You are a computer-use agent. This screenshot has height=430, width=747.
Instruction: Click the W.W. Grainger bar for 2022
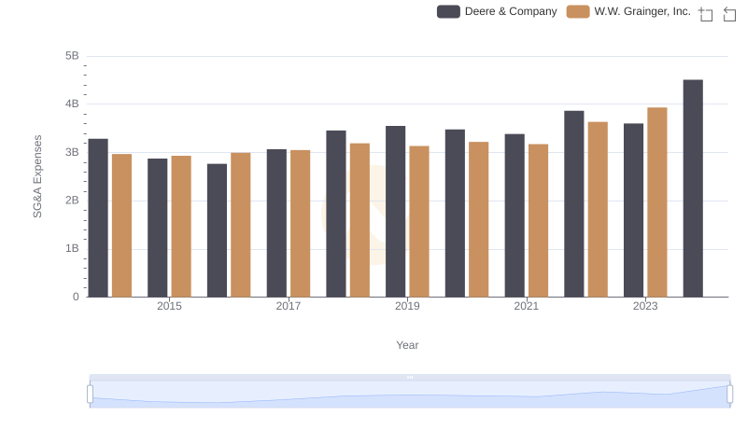pos(598,209)
